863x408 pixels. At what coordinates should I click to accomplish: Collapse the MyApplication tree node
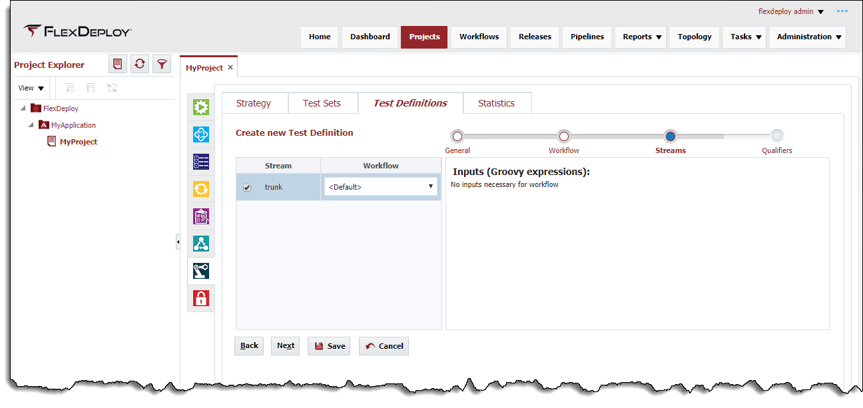coord(32,124)
